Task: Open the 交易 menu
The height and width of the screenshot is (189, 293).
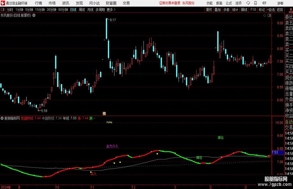Action: click(126, 3)
